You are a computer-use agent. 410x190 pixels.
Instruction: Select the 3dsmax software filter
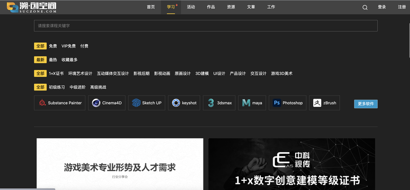pos(219,103)
